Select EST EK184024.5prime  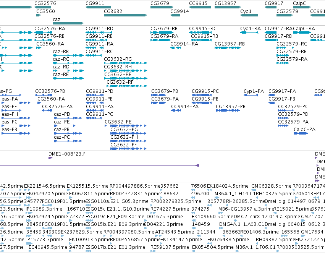click(x=228, y=186)
